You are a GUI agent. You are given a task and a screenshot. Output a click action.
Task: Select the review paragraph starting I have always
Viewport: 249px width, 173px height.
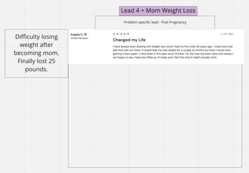(x=173, y=52)
